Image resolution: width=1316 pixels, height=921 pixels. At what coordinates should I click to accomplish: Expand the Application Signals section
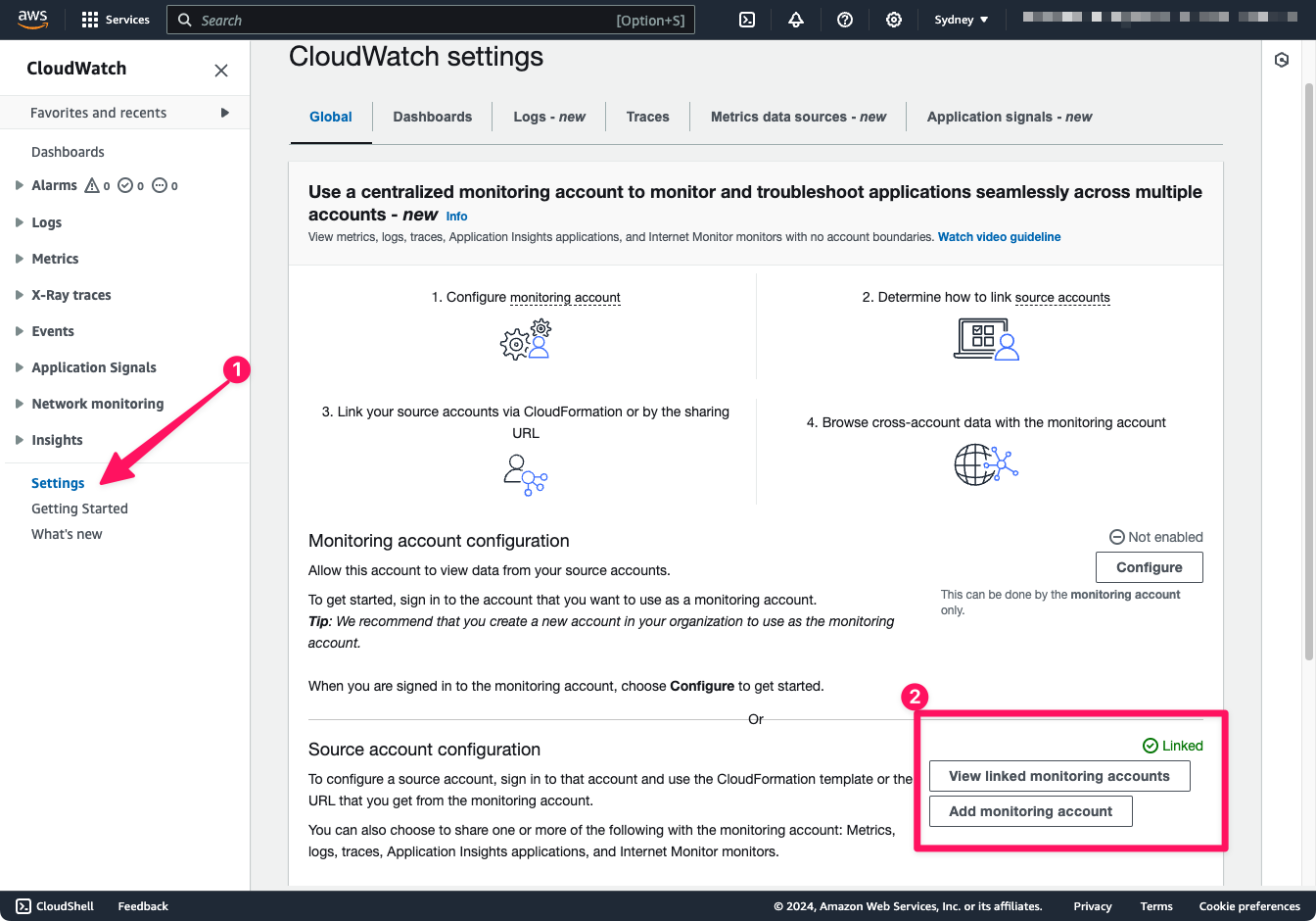click(19, 367)
